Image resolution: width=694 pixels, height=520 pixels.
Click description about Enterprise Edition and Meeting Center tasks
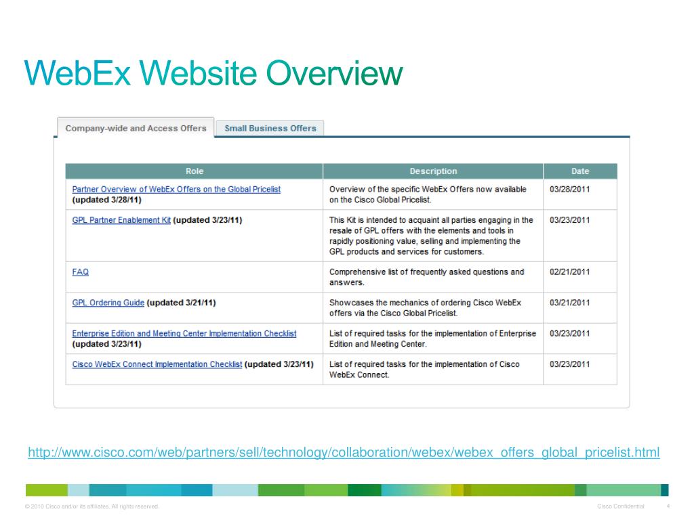(x=432, y=339)
